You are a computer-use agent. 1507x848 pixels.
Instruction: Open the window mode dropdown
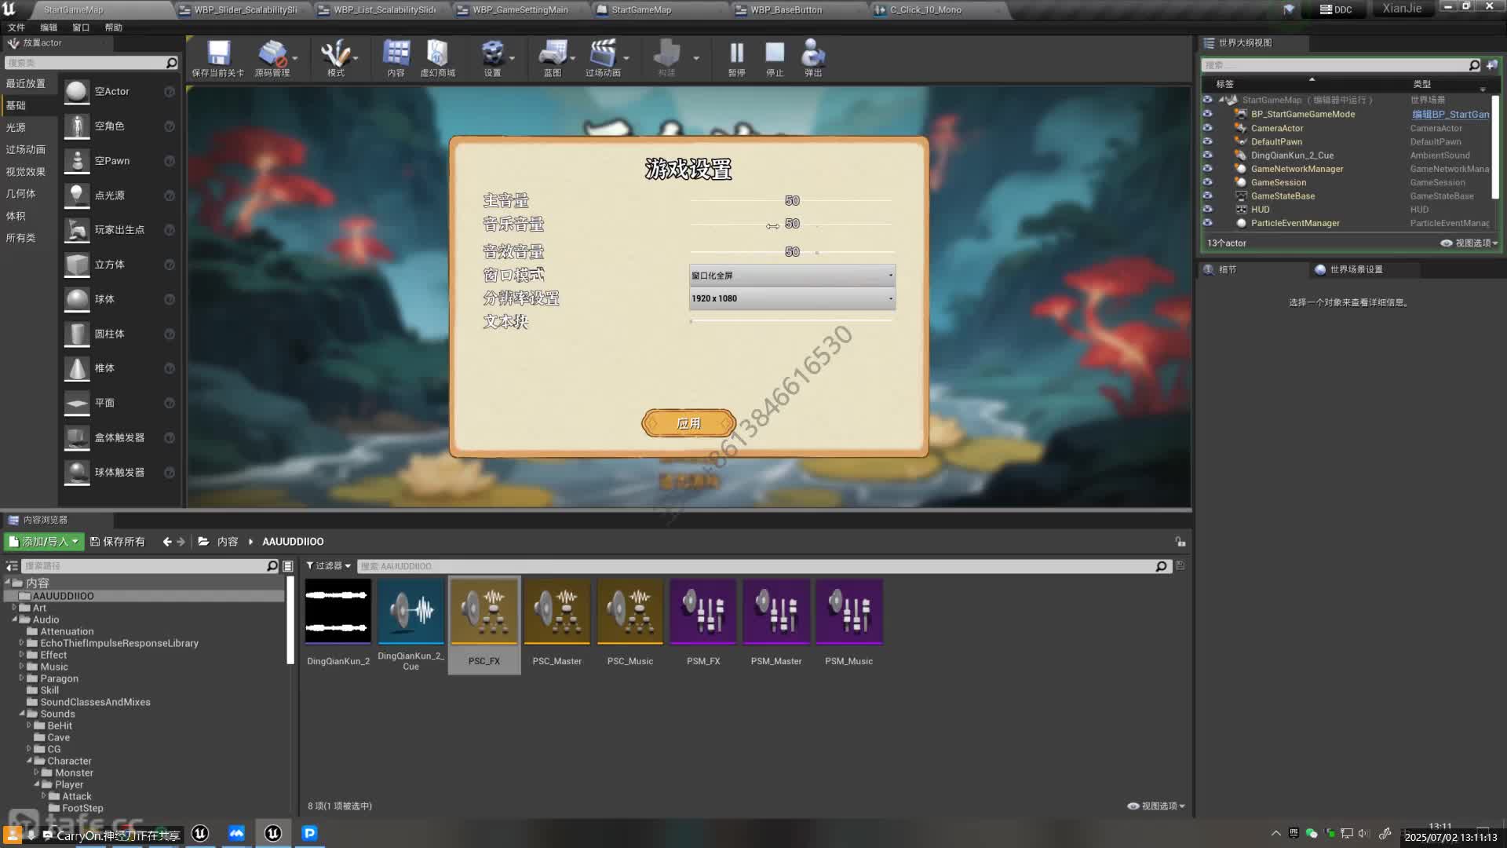click(791, 276)
